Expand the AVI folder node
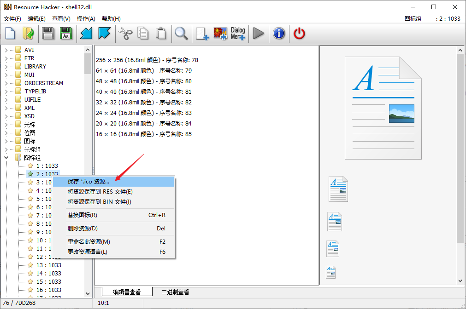The height and width of the screenshot is (309, 466). [6, 50]
